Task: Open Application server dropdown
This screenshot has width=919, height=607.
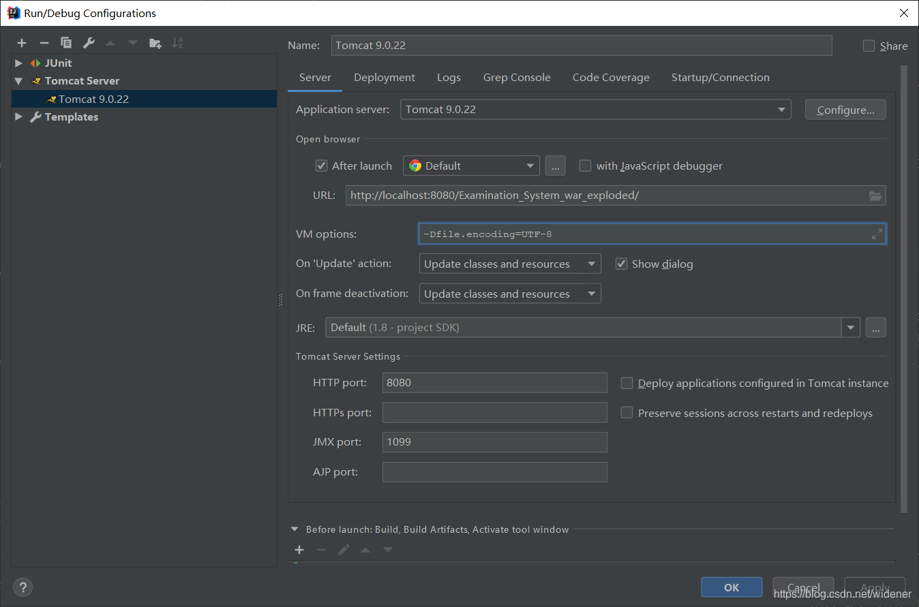Action: point(596,110)
